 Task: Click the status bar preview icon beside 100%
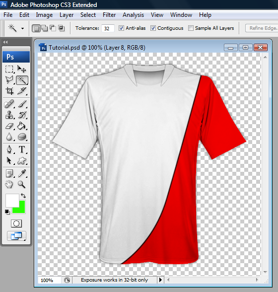67,280
